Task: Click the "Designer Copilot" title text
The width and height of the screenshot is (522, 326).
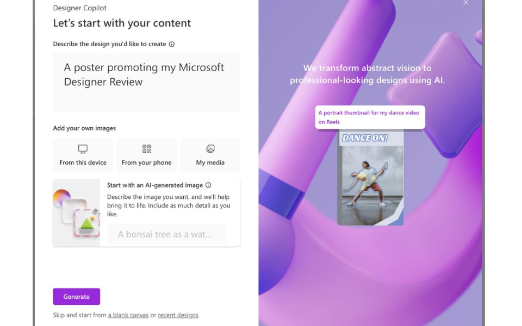Action: coord(79,8)
